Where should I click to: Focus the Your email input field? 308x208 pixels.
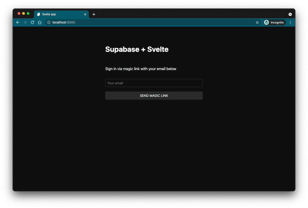point(154,83)
